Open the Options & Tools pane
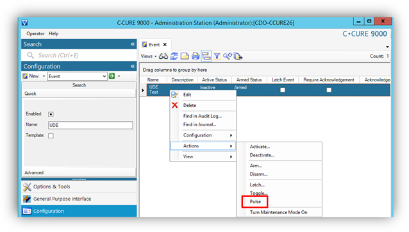Image resolution: width=409 pixels, height=232 pixels. [x=79, y=186]
